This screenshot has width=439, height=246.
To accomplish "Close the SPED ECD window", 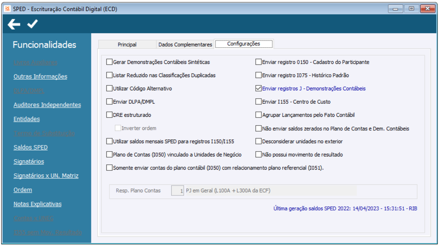I will 428,9.
